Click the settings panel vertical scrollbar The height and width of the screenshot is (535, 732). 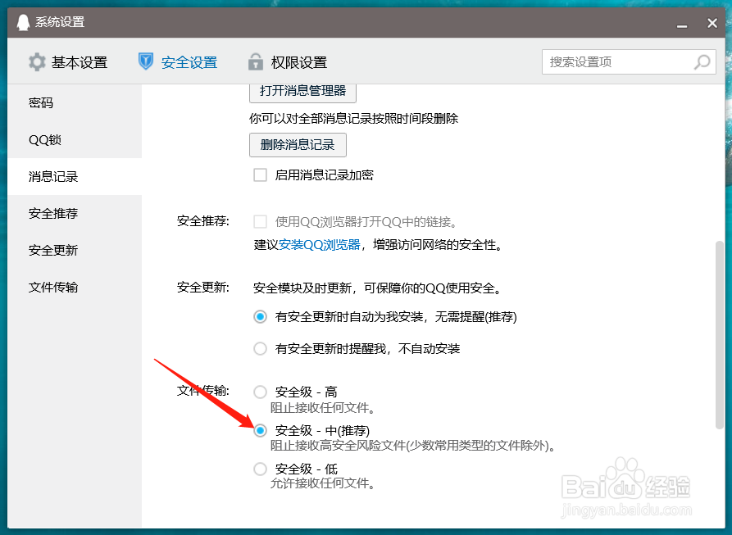tap(720, 334)
